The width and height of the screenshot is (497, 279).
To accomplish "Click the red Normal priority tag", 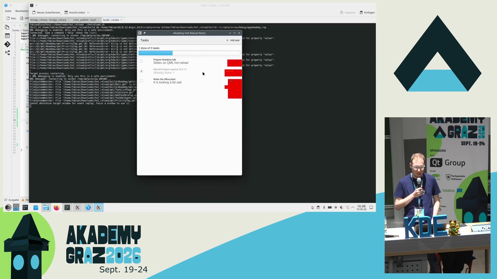I will (233, 73).
